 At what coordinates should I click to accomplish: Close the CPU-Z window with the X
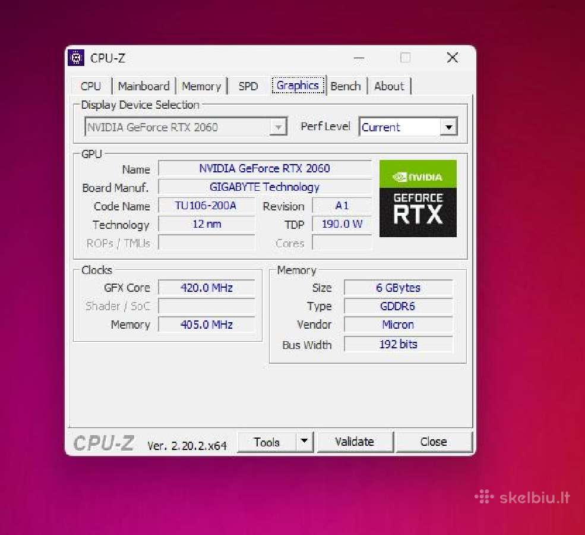pyautogui.click(x=452, y=58)
